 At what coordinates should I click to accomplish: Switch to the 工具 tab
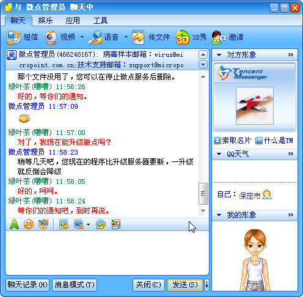click(100, 21)
